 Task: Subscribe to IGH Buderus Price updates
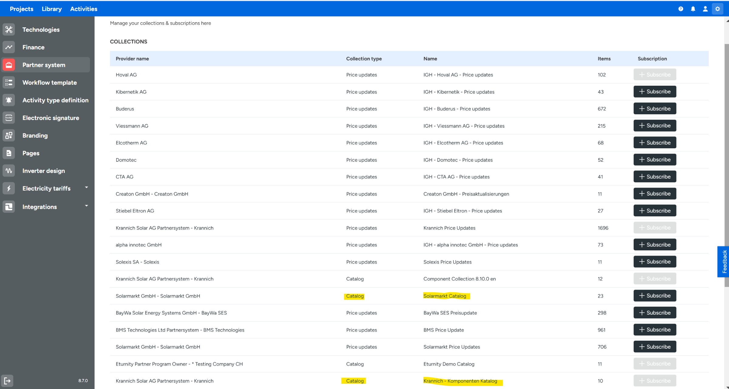coord(655,108)
